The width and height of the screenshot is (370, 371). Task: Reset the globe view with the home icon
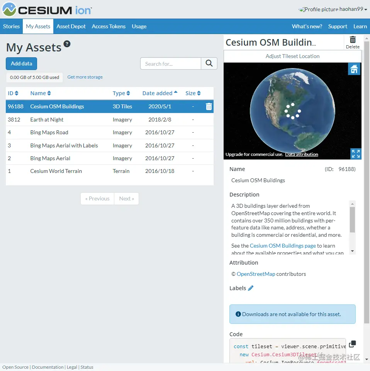(354, 69)
